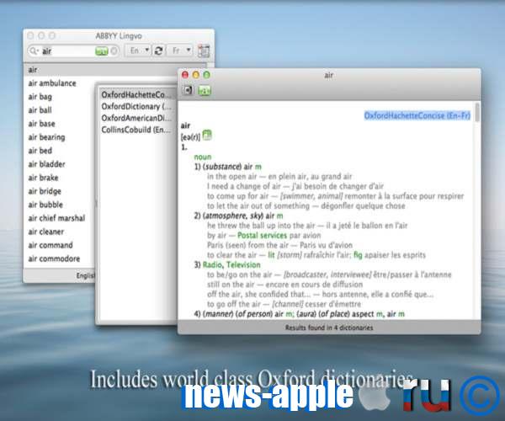Select 'air ball' in the word list

coord(40,110)
